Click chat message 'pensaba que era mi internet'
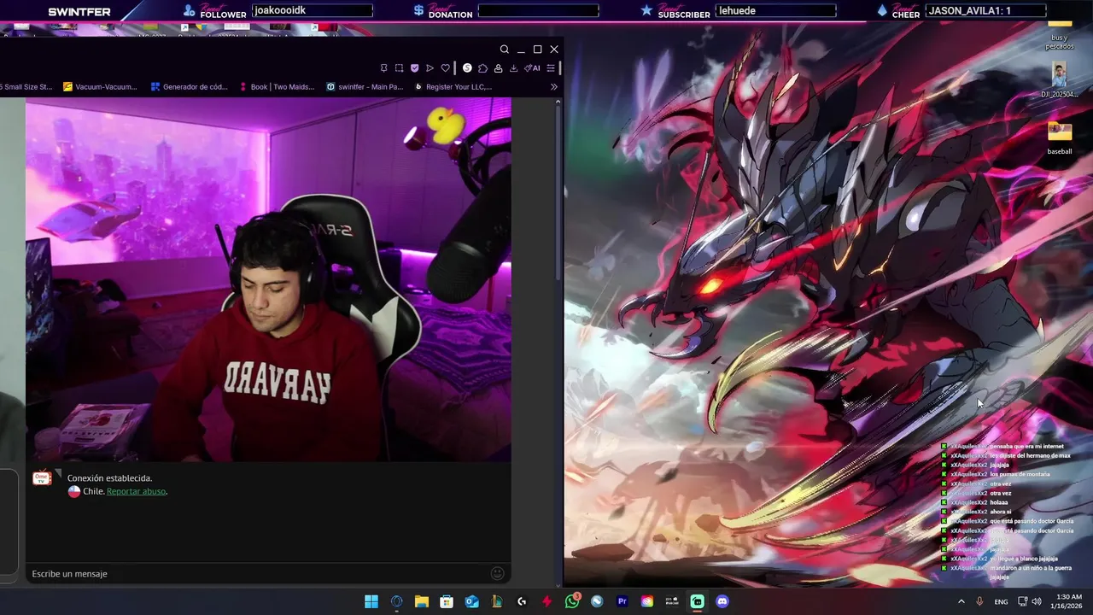Image resolution: width=1093 pixels, height=615 pixels. (1026, 446)
